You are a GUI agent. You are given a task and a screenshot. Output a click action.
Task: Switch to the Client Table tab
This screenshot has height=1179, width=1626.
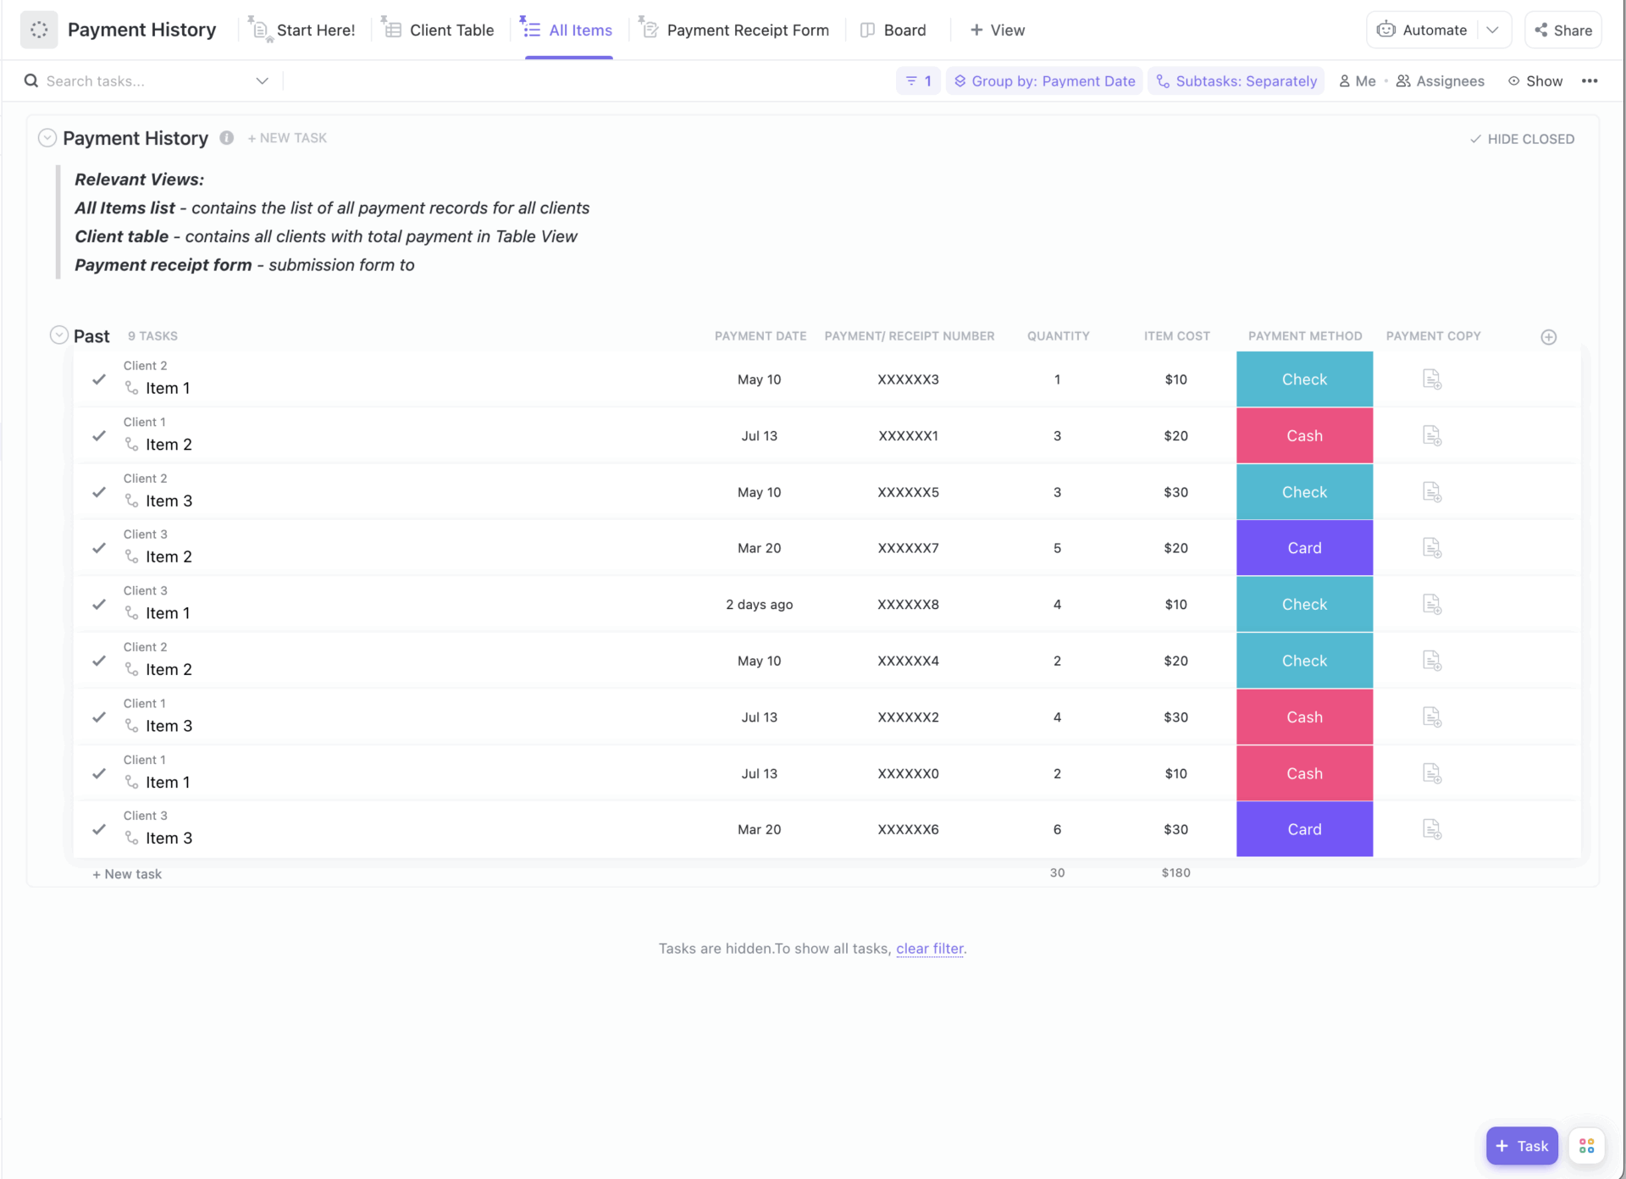pyautogui.click(x=438, y=30)
